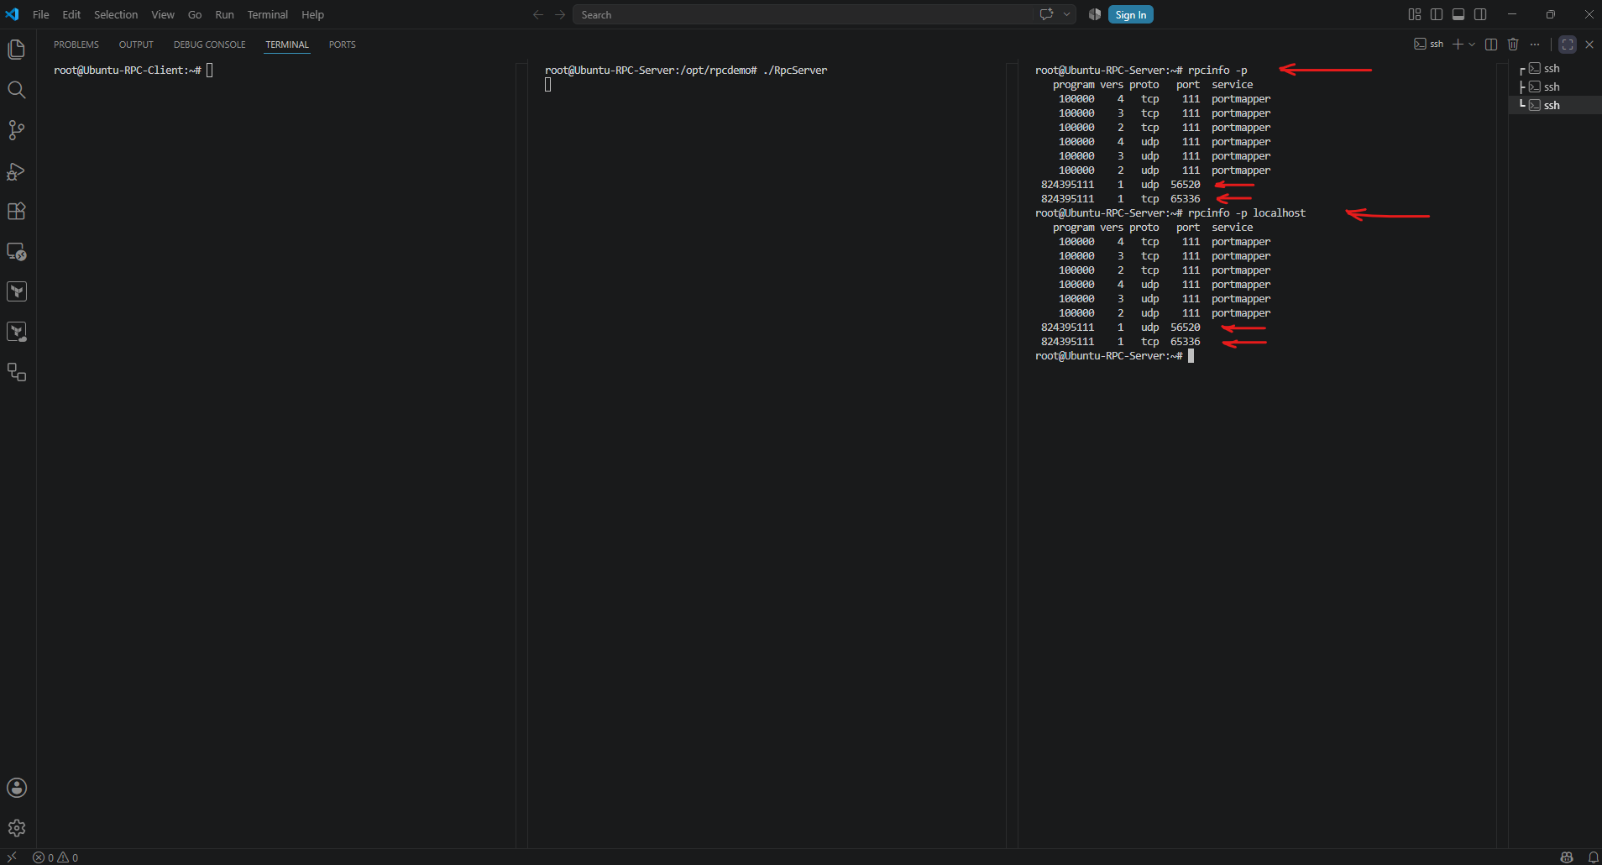1602x865 pixels.
Task: Click the remote window indicator in the status bar
Action: pos(12,857)
